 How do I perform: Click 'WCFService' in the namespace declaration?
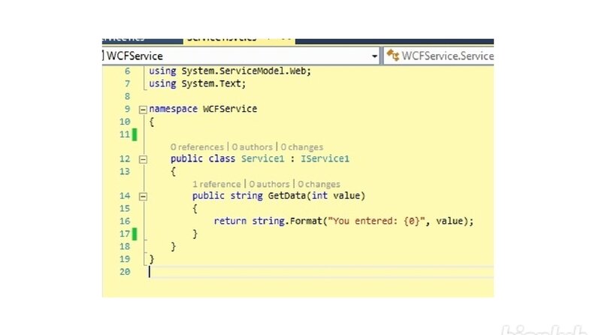click(x=230, y=109)
